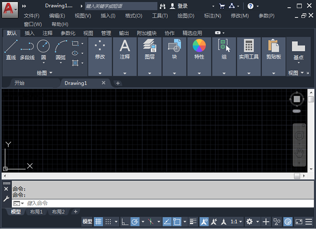
Task: Toggle ortho mode in status bar
Action: pos(125,222)
